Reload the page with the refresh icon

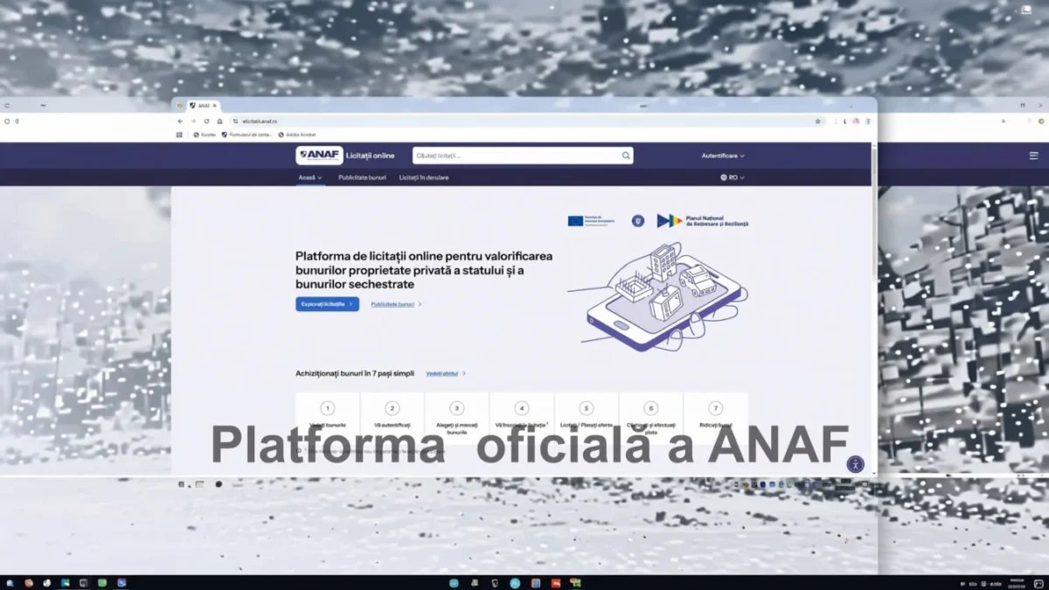click(x=206, y=121)
